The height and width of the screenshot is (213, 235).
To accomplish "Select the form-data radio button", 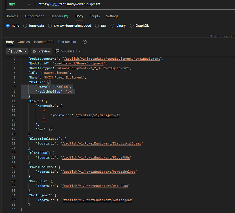I will tap(25, 26).
